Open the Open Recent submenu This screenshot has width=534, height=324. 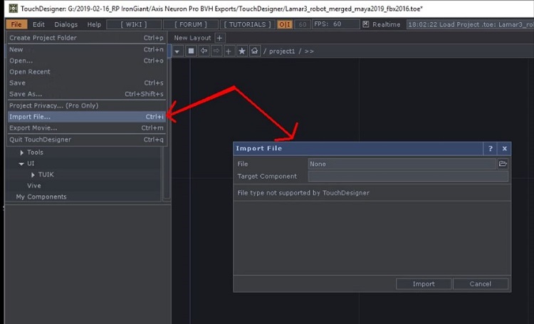[86, 72]
